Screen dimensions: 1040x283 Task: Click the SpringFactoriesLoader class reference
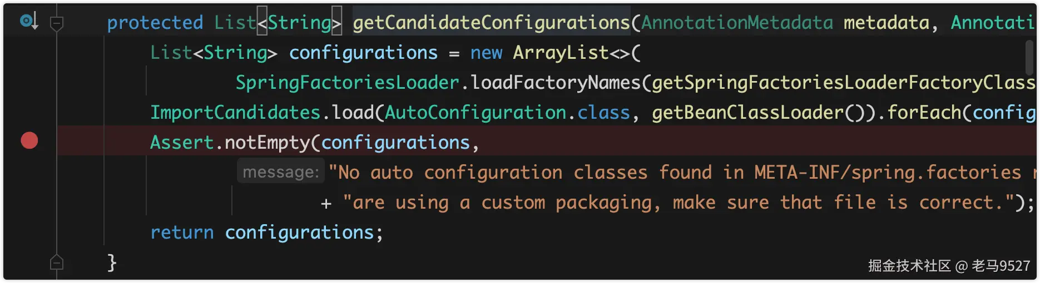pos(348,83)
